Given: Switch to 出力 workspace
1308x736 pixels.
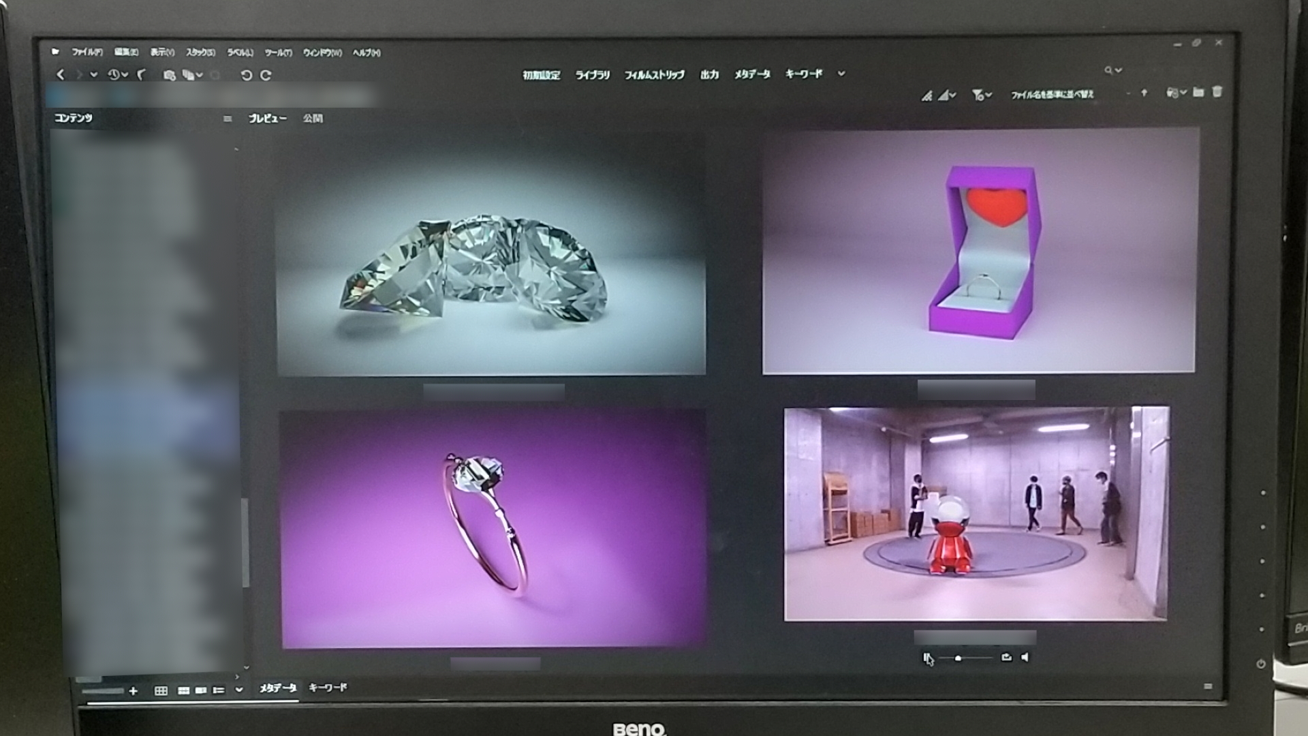Looking at the screenshot, I should point(709,74).
